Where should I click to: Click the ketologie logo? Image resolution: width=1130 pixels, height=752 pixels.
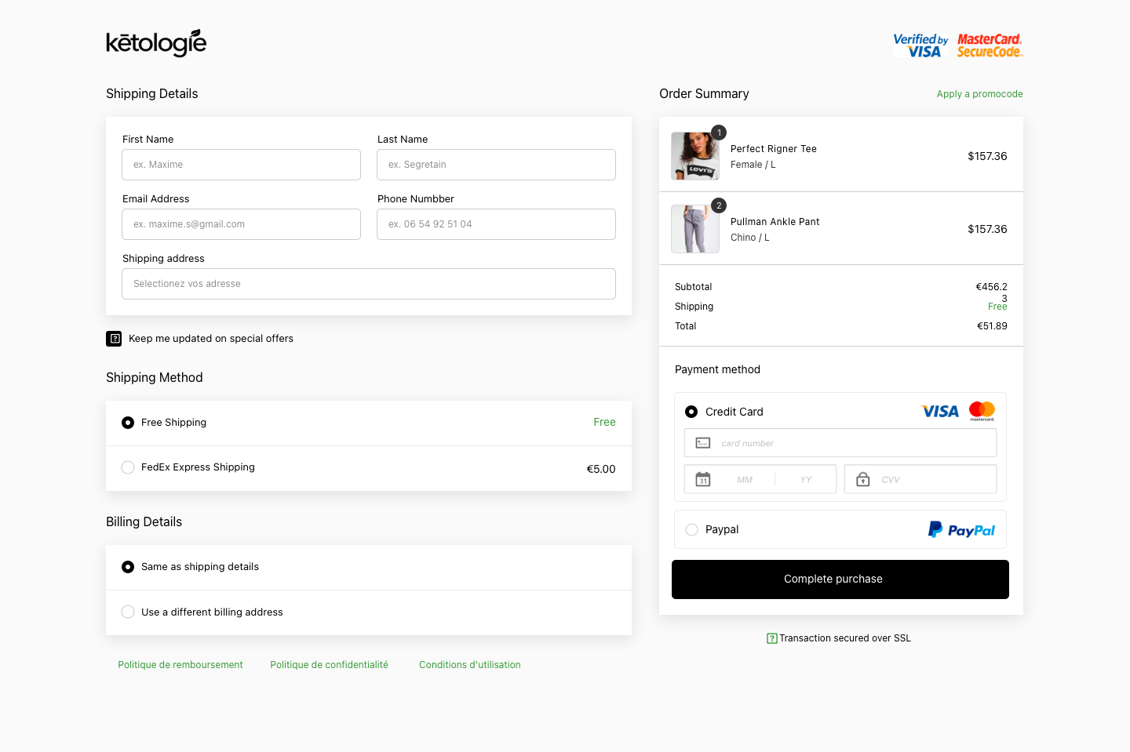156,43
